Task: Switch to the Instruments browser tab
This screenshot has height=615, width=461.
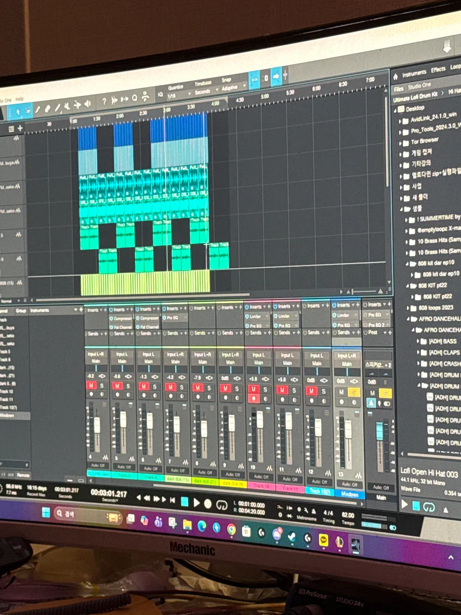Action: click(414, 73)
